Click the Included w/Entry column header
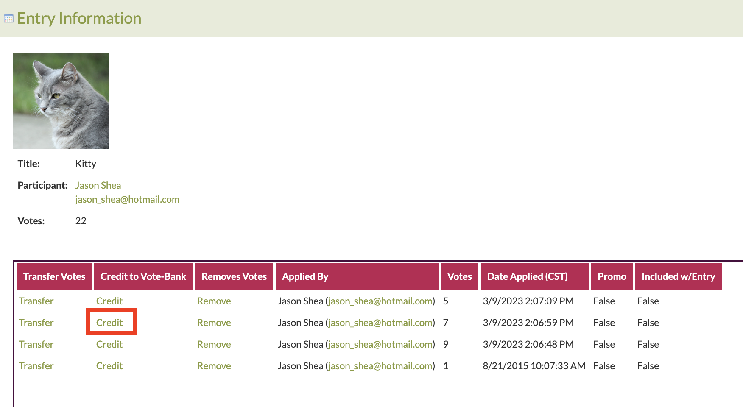The image size is (743, 407). pos(679,276)
